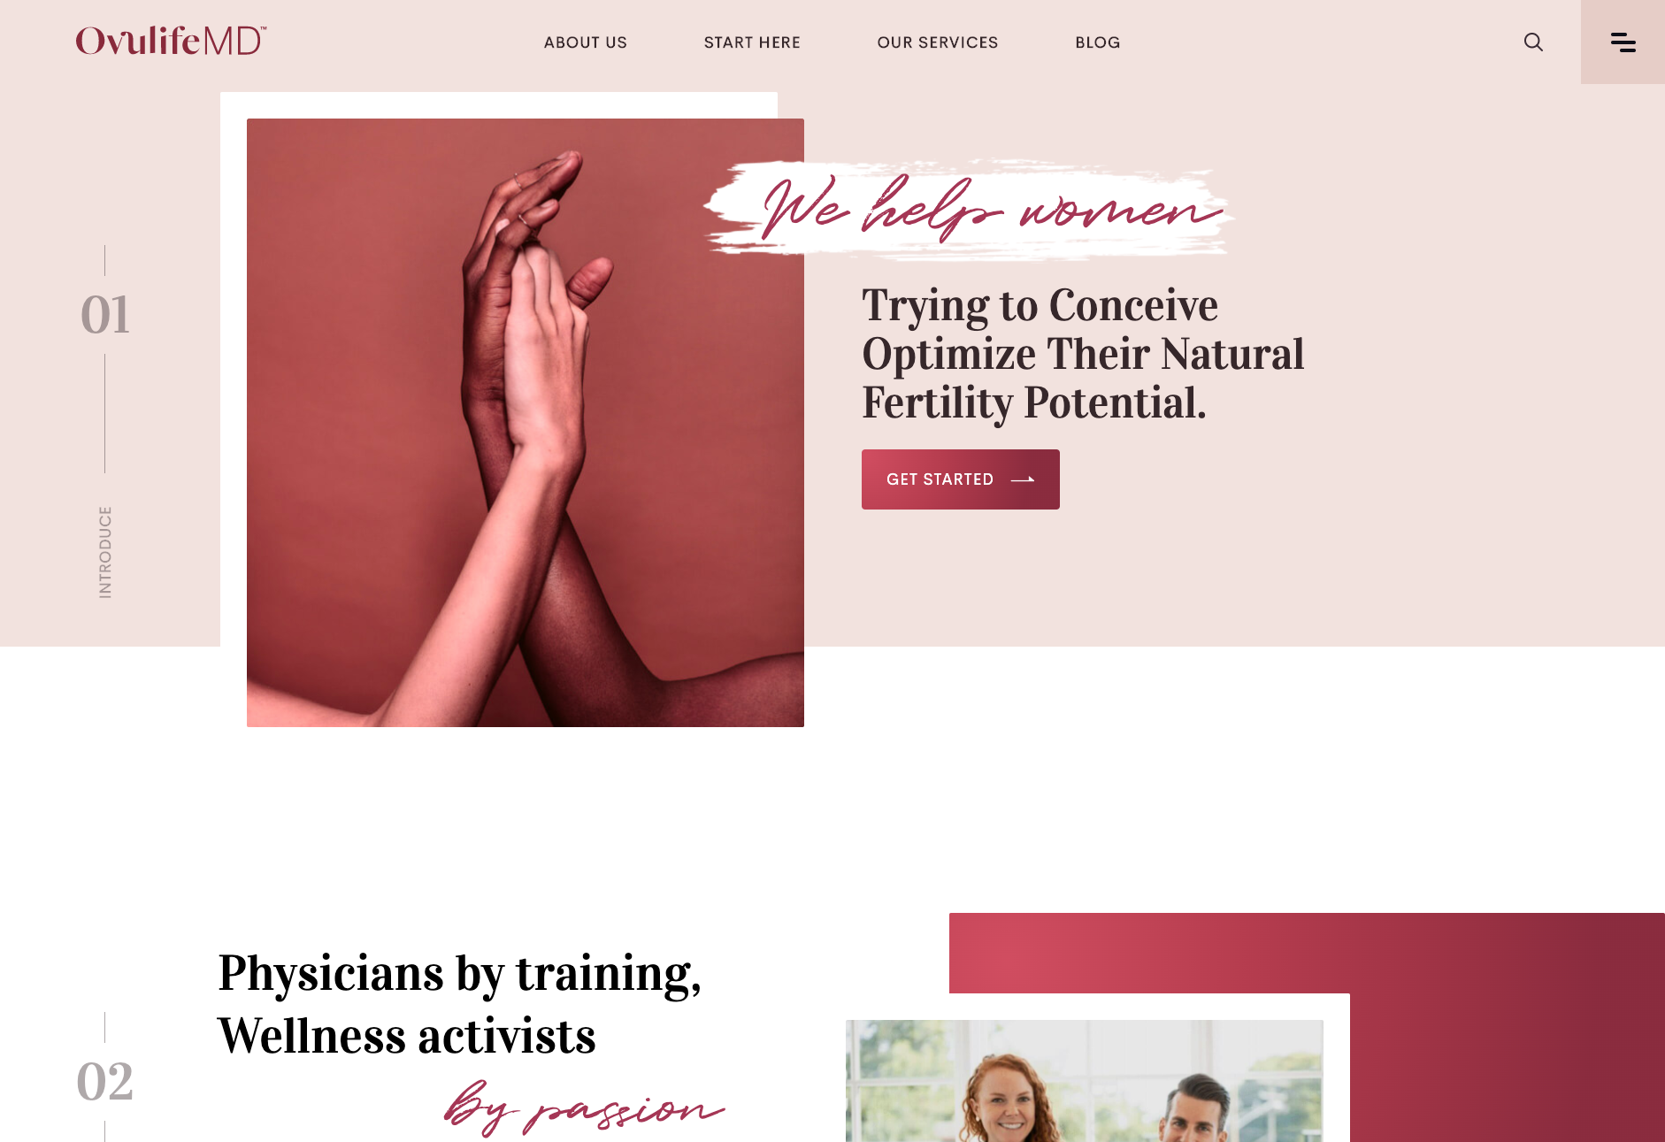Click the Trying to Conceive headline
Image resolution: width=1665 pixels, height=1142 pixels.
click(1084, 354)
